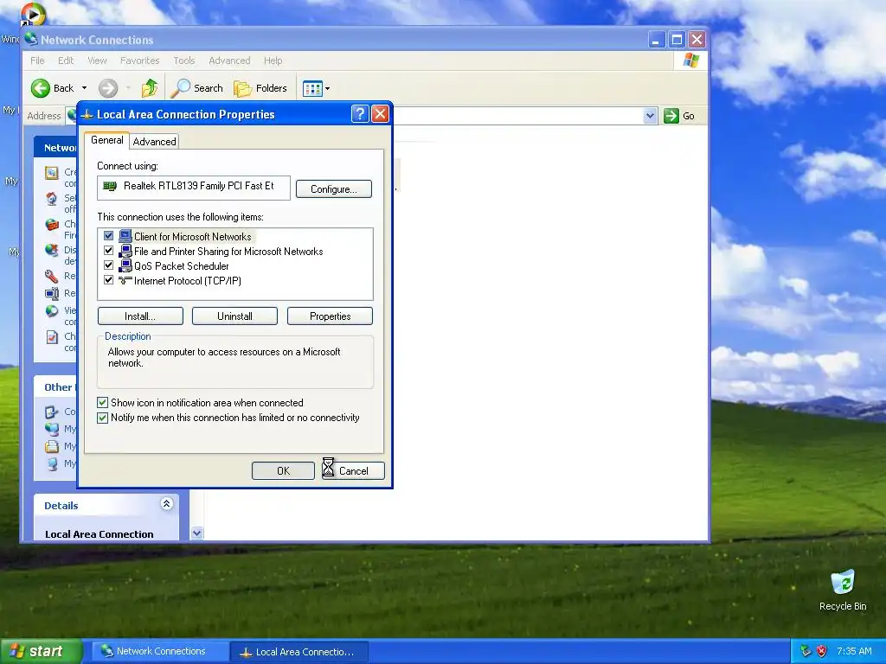Click the Windows Media Player desktop shortcut icon
Viewport: 886px width, 664px height.
(x=32, y=14)
